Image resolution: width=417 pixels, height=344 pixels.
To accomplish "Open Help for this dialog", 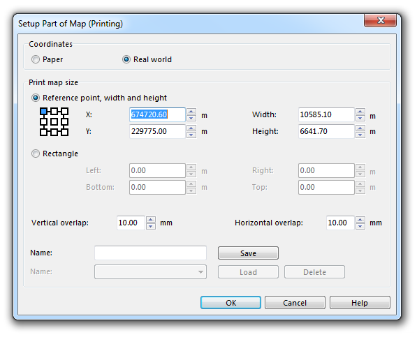I will pyautogui.click(x=360, y=303).
